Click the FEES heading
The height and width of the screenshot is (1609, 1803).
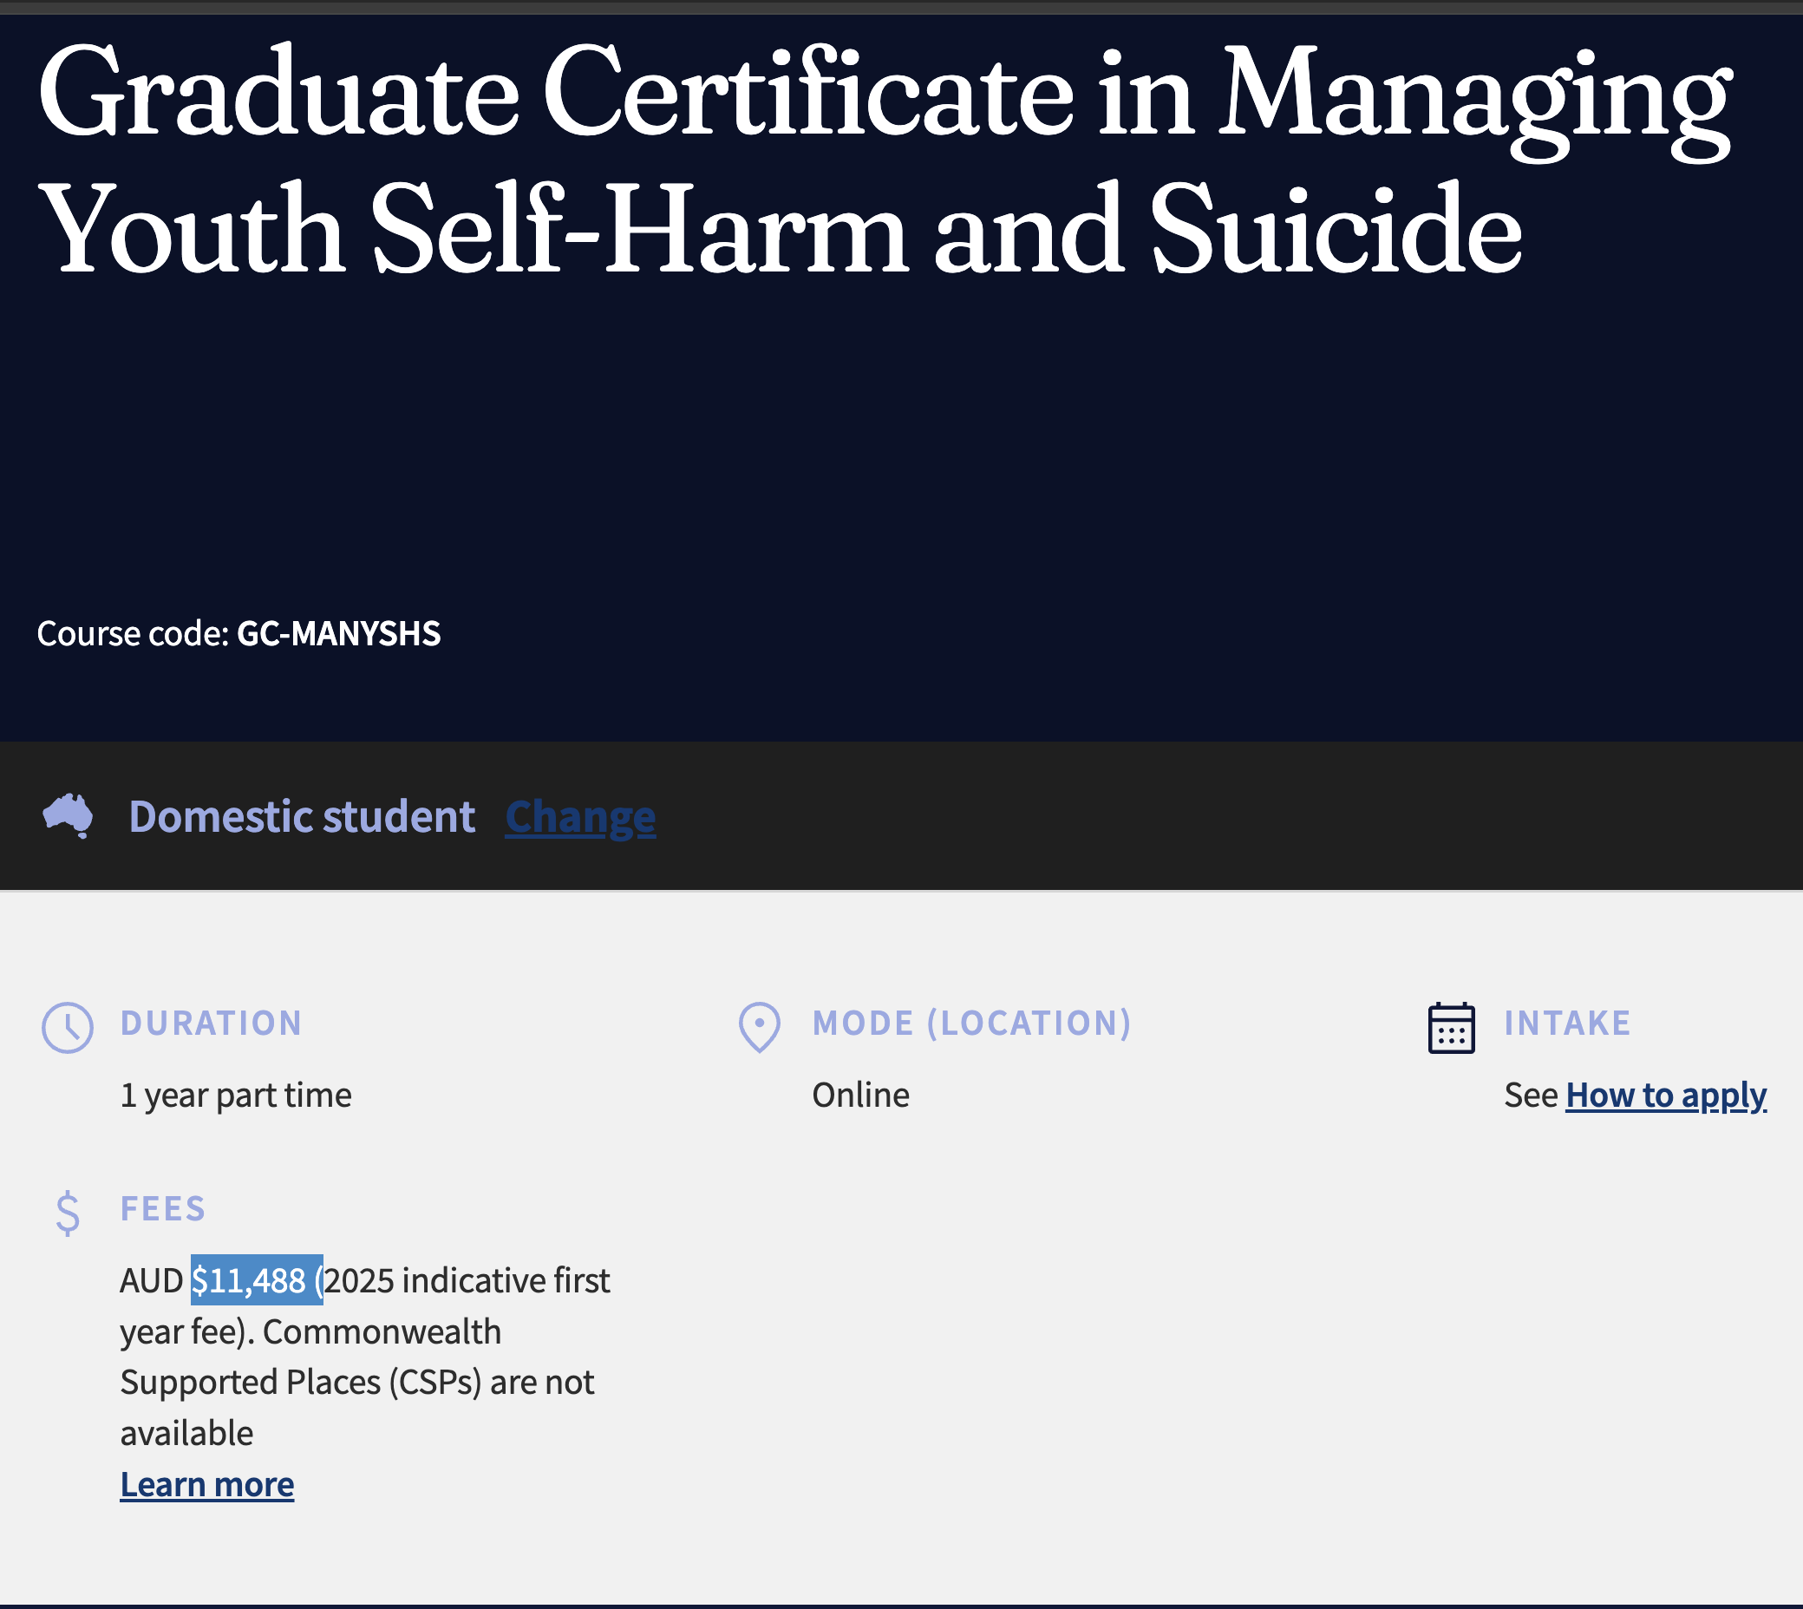164,1208
